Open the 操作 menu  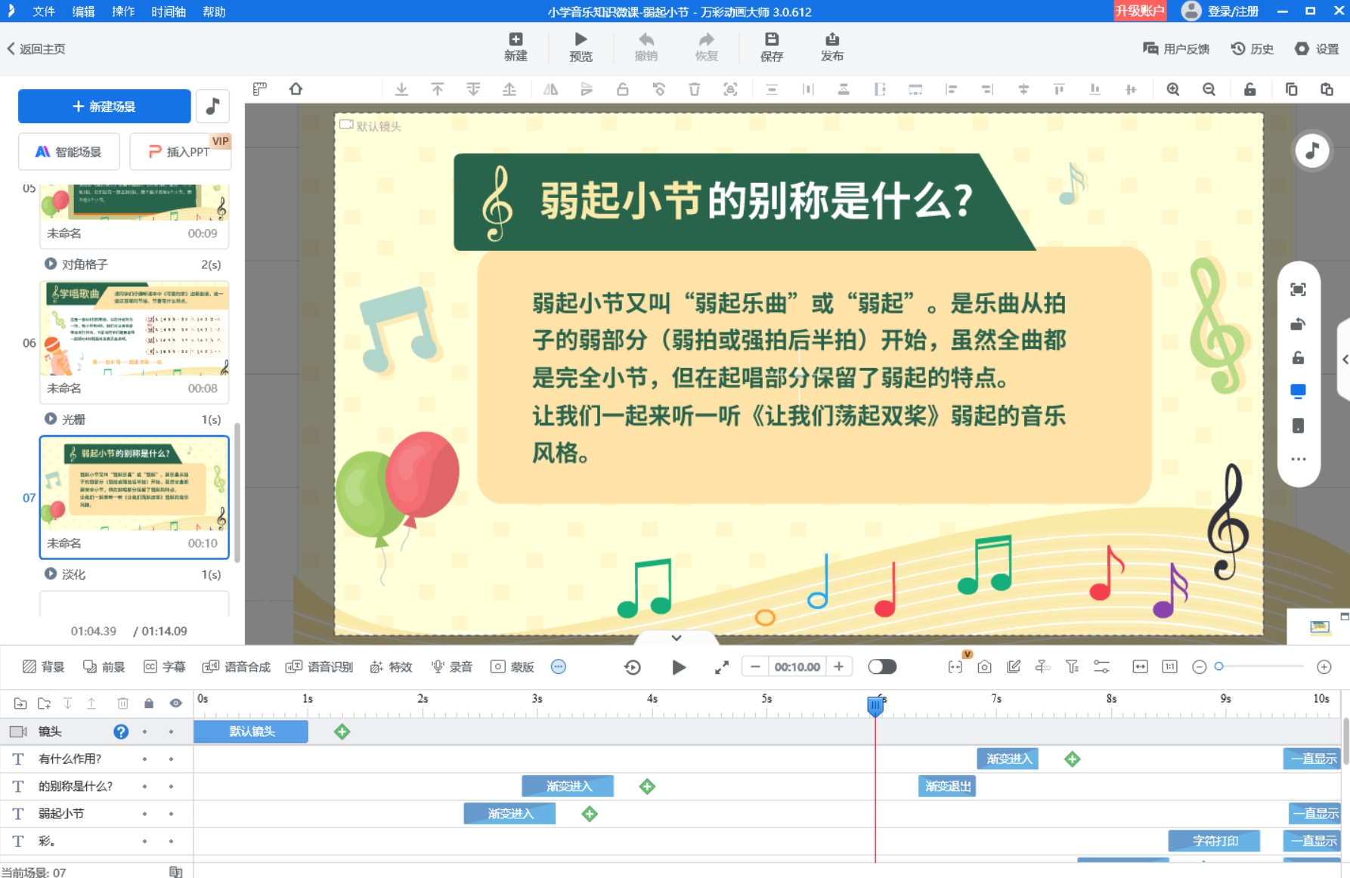point(122,11)
